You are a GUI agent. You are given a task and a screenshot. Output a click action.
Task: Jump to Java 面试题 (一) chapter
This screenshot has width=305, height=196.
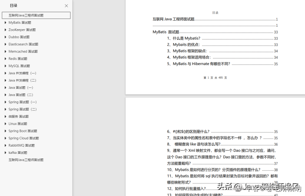[x=21, y=87]
